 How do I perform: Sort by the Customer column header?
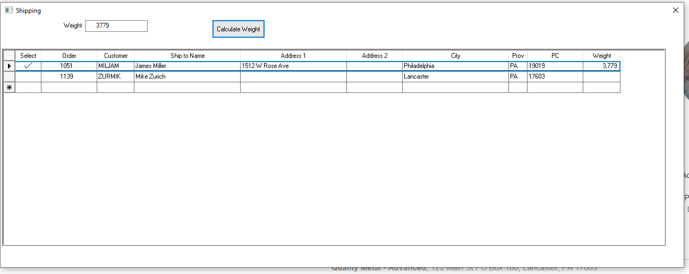(115, 56)
